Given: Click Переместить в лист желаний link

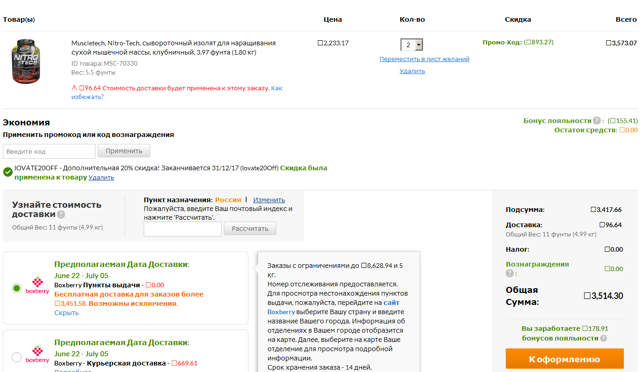Looking at the screenshot, I should pyautogui.click(x=424, y=59).
